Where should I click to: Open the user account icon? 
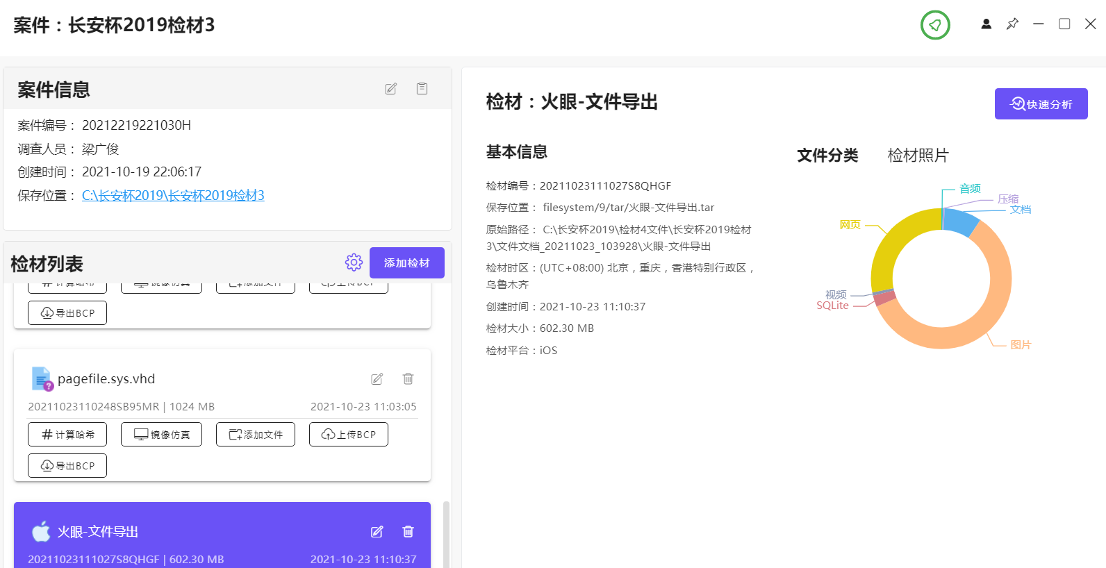click(x=986, y=24)
